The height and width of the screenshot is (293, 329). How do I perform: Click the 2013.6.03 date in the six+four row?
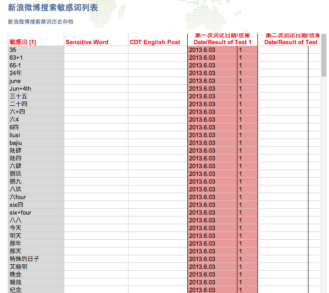pyautogui.click(x=202, y=213)
